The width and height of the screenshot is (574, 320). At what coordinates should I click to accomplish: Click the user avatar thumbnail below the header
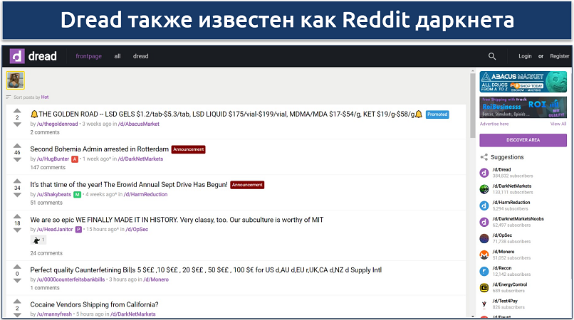16,80
